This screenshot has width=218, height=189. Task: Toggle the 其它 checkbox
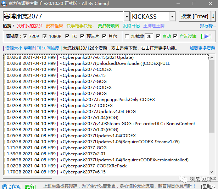click(104, 36)
